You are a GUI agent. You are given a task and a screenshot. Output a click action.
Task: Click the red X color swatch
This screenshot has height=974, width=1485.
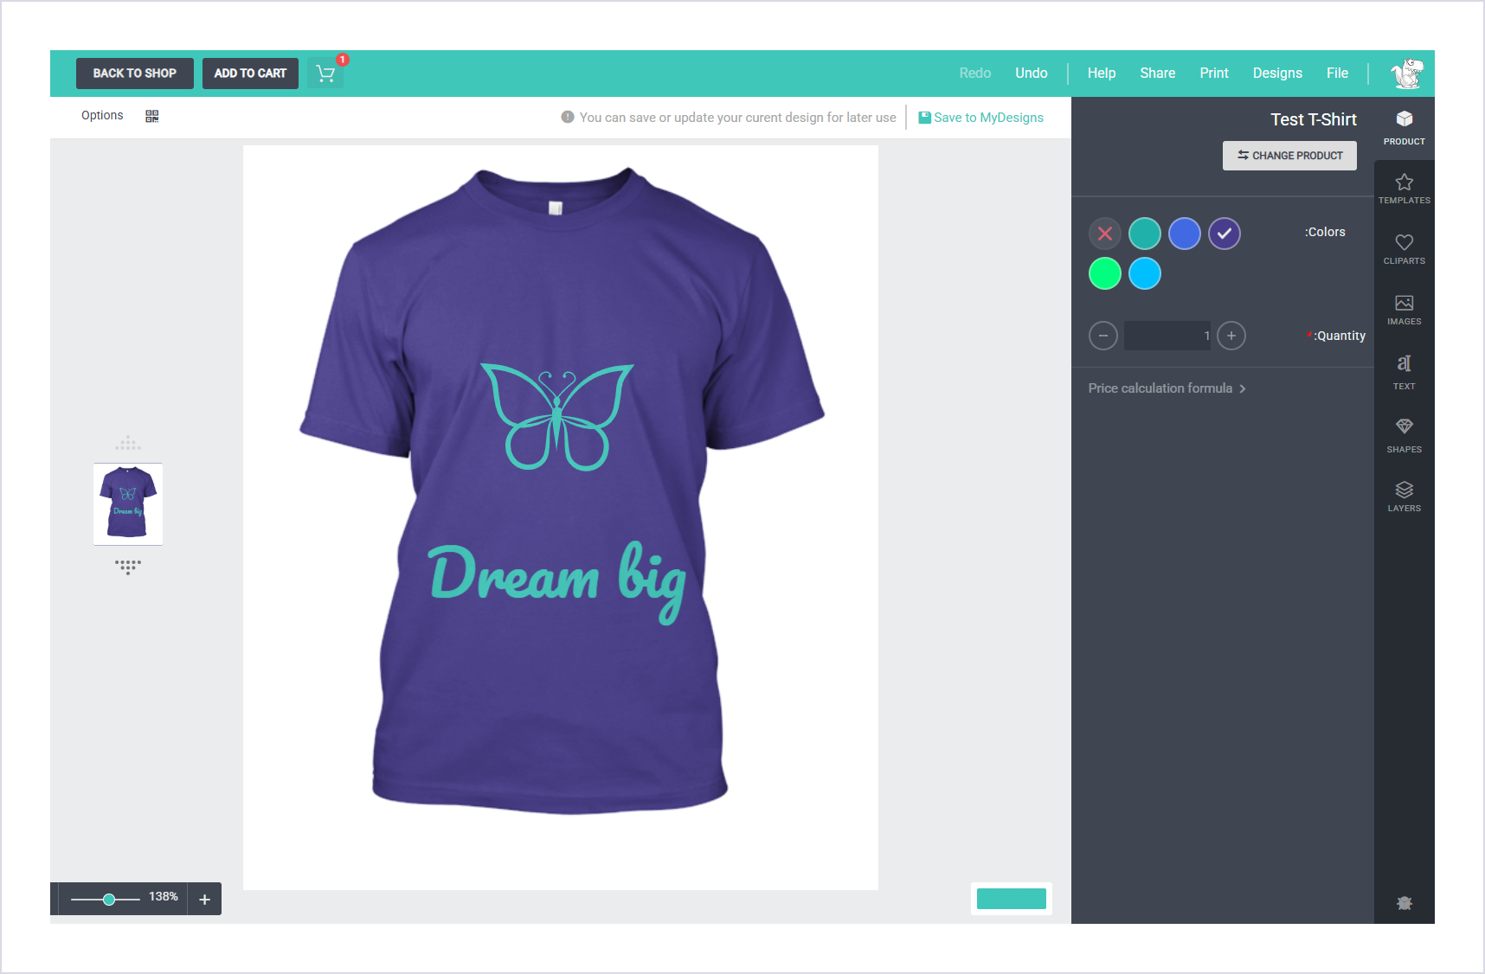pos(1104,234)
